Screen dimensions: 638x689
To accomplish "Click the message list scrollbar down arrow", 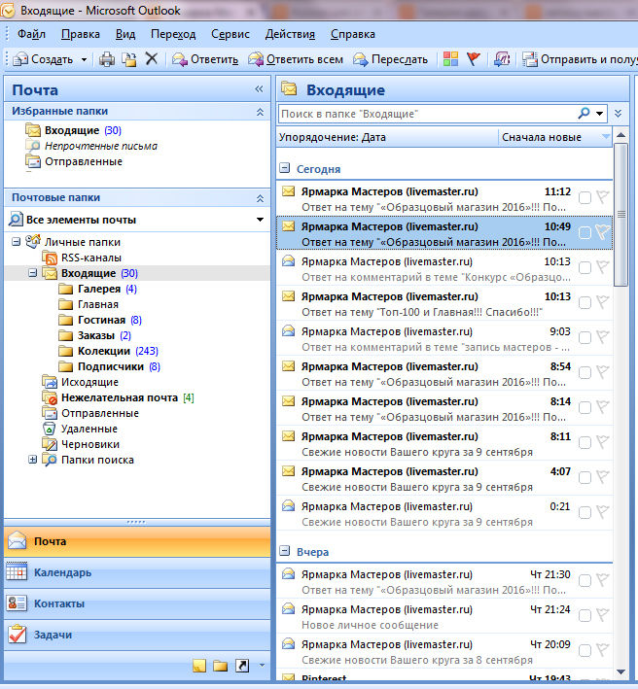I will point(620,672).
